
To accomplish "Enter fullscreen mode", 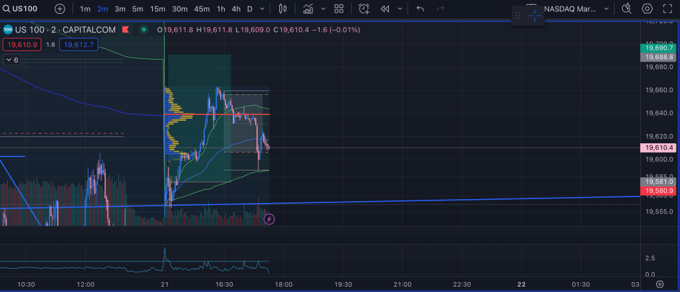I will tap(668, 9).
